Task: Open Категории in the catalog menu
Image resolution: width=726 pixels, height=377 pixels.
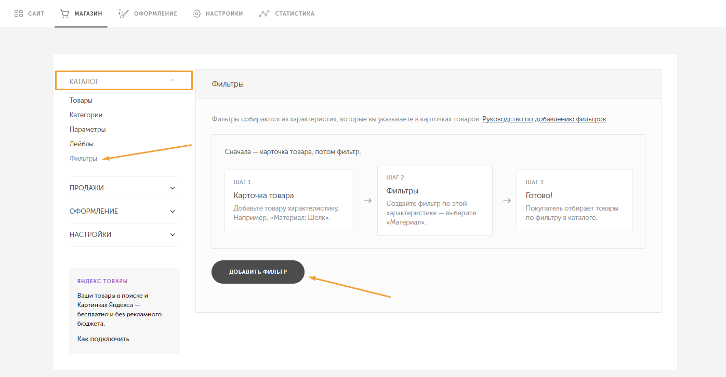Action: point(86,115)
